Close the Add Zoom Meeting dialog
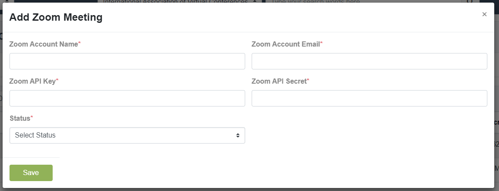 tap(484, 14)
